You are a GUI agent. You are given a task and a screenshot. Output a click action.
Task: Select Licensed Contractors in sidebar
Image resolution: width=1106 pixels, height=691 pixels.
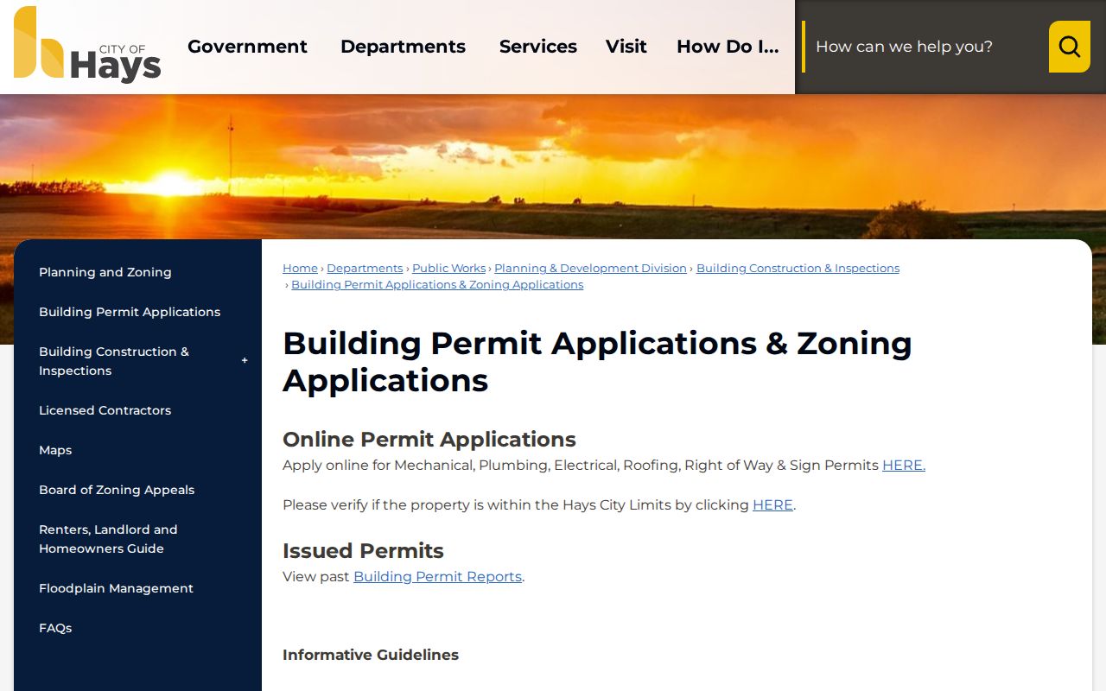105,410
